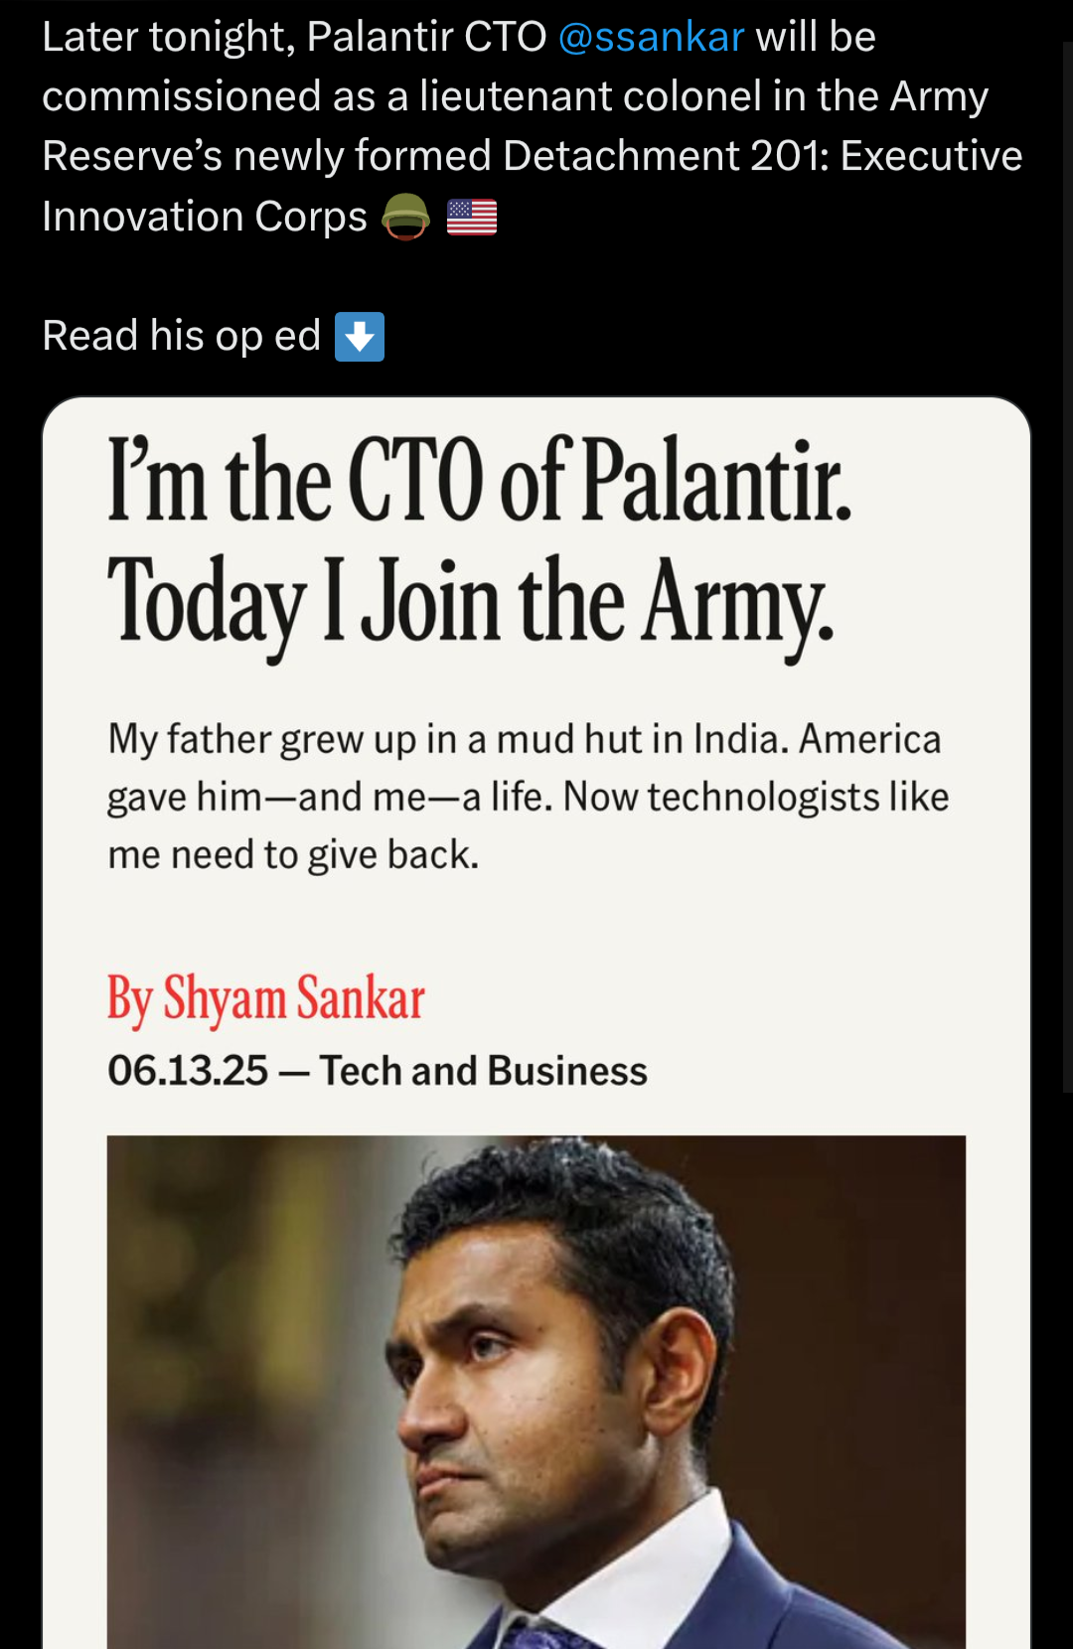This screenshot has height=1649, width=1073.
Task: Click the article subtitle about mud hut in India
Action: tap(529, 797)
